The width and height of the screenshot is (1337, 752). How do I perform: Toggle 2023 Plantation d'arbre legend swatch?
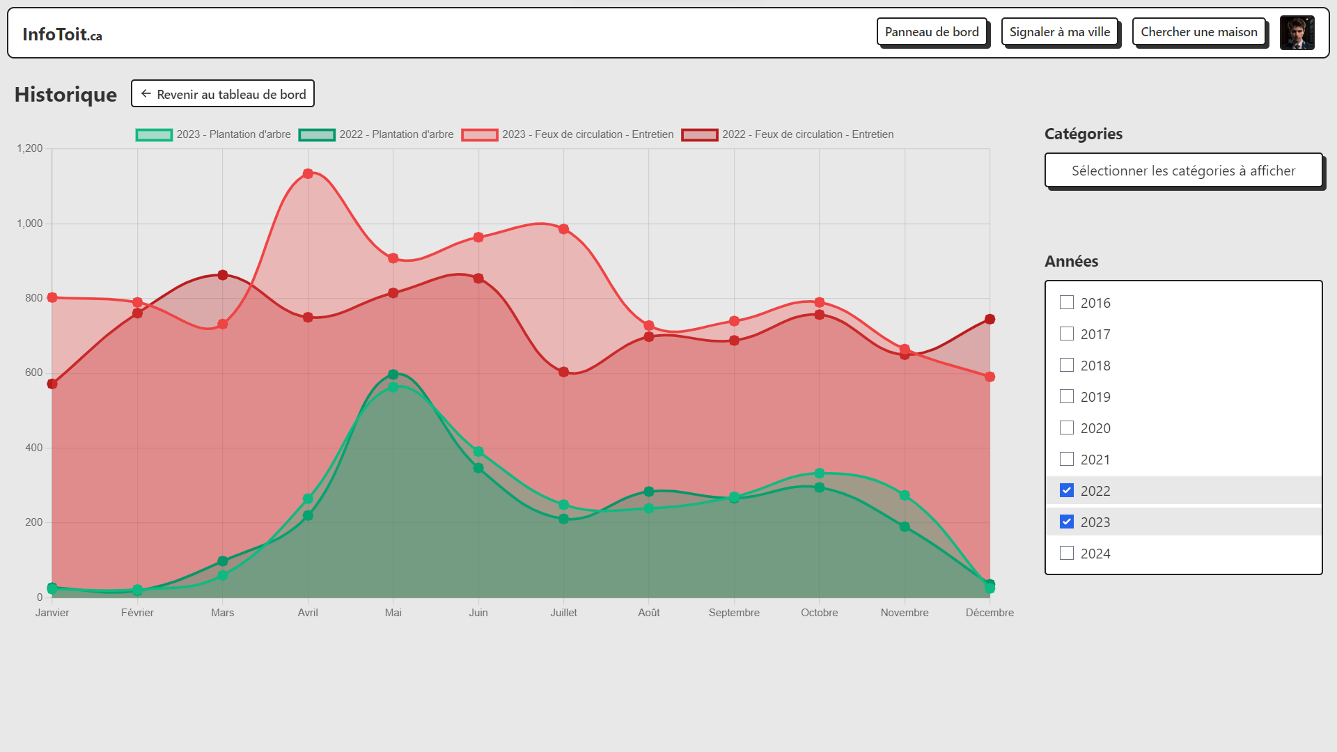(154, 135)
